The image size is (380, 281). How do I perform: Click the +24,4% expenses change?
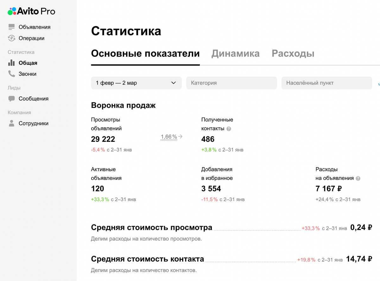(x=325, y=199)
